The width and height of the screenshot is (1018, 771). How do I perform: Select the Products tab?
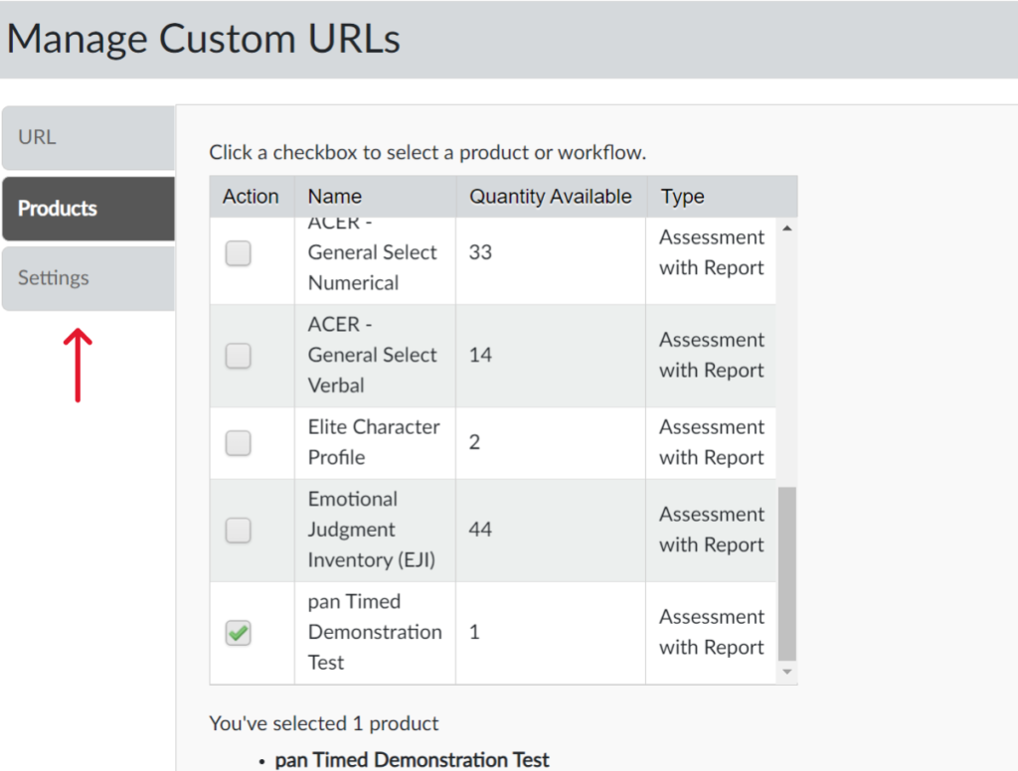pyautogui.click(x=87, y=209)
